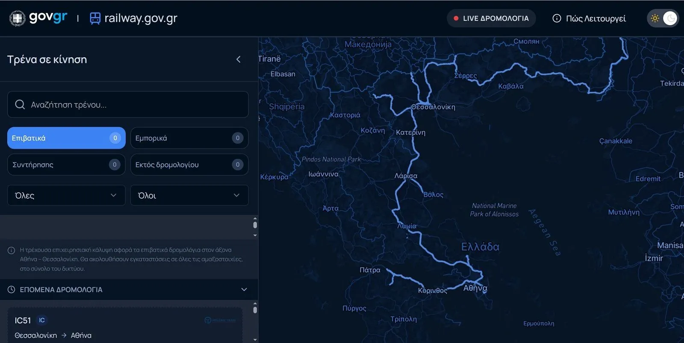Click the sun light-mode icon
684x343 pixels.
click(x=655, y=18)
